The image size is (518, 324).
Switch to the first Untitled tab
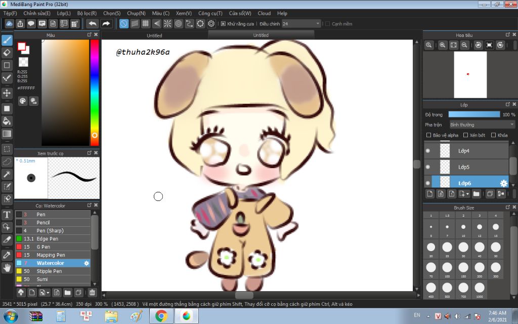pyautogui.click(x=154, y=35)
